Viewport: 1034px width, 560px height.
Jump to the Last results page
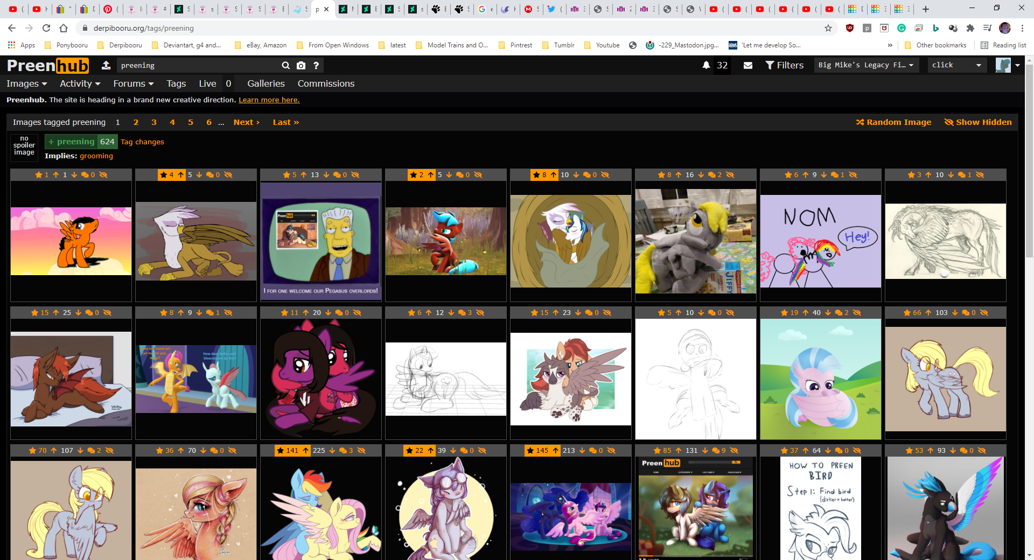(286, 122)
